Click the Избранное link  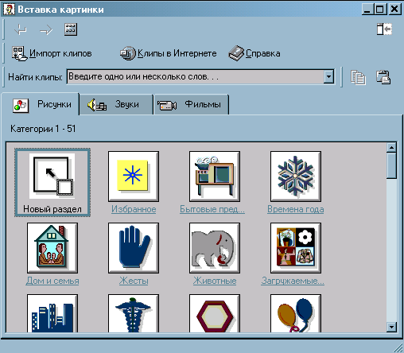134,209
